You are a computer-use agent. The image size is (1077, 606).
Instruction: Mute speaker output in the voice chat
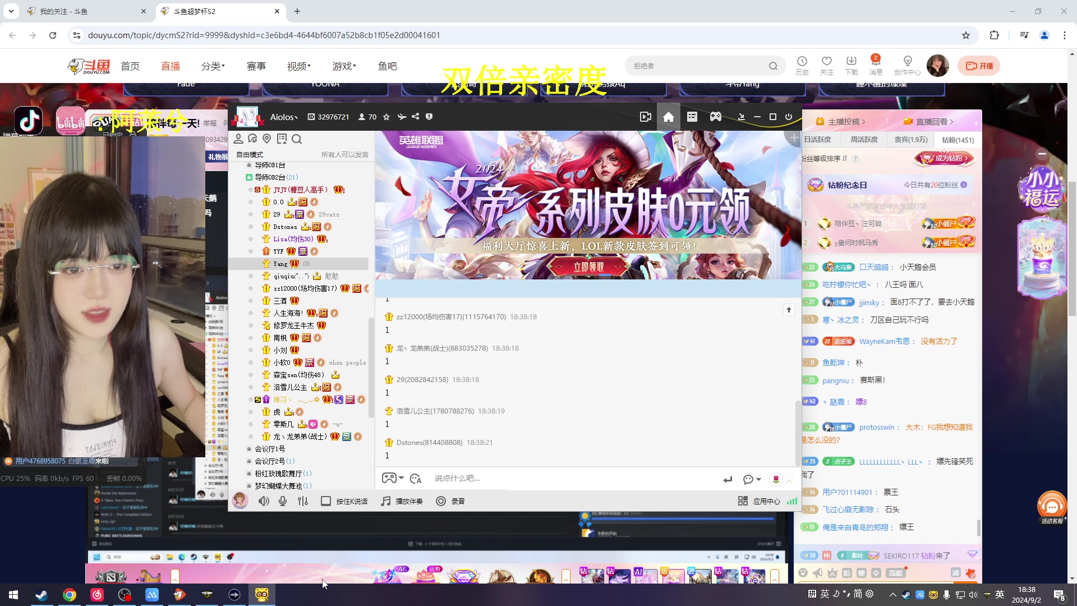pyautogui.click(x=263, y=501)
